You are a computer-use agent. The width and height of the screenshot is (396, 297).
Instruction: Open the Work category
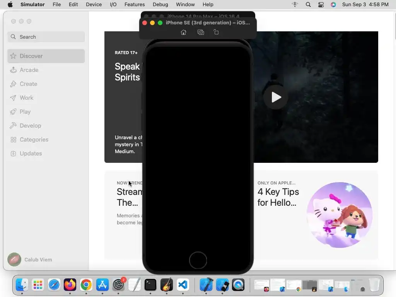(x=46, y=98)
